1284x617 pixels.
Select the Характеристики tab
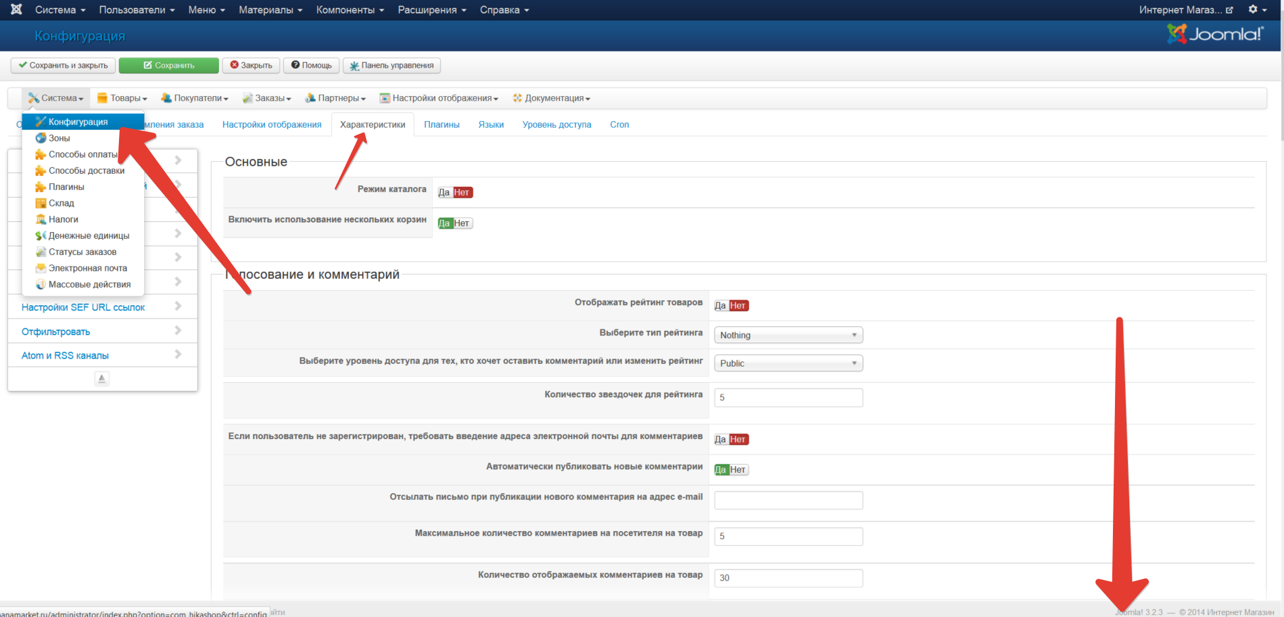point(373,124)
